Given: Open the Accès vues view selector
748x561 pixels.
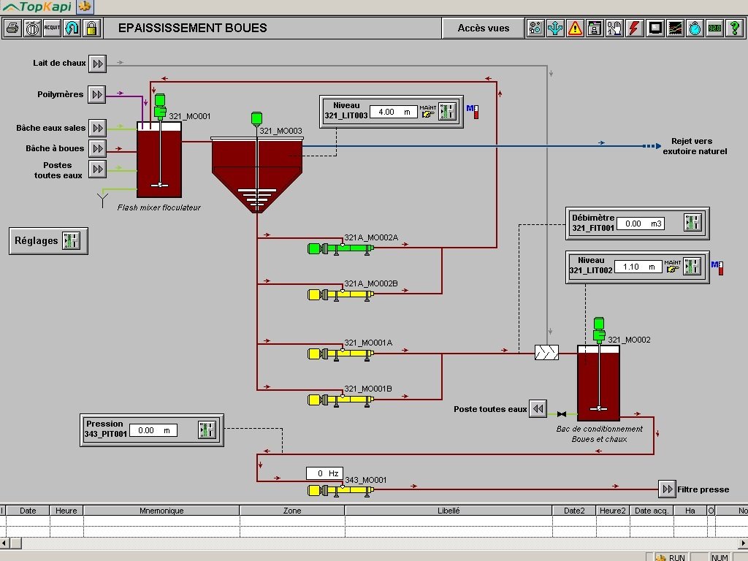Looking at the screenshot, I should [x=483, y=28].
